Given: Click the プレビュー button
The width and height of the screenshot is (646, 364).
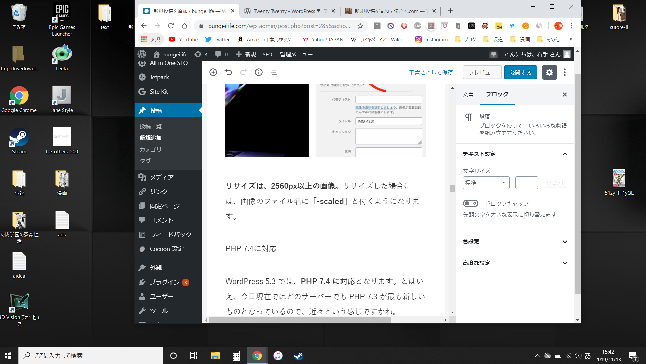Looking at the screenshot, I should (x=482, y=72).
